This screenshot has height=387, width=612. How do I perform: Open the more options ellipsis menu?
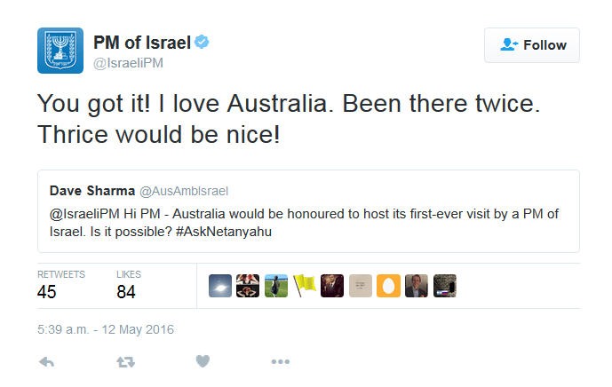point(280,361)
